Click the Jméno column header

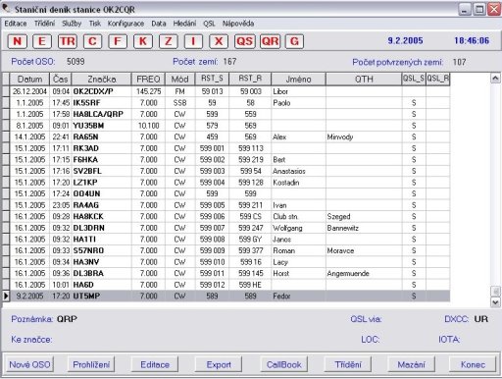(x=298, y=80)
